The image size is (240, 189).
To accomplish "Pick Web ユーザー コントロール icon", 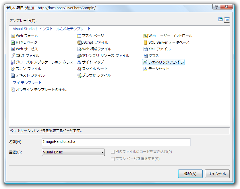I will click(146, 36).
